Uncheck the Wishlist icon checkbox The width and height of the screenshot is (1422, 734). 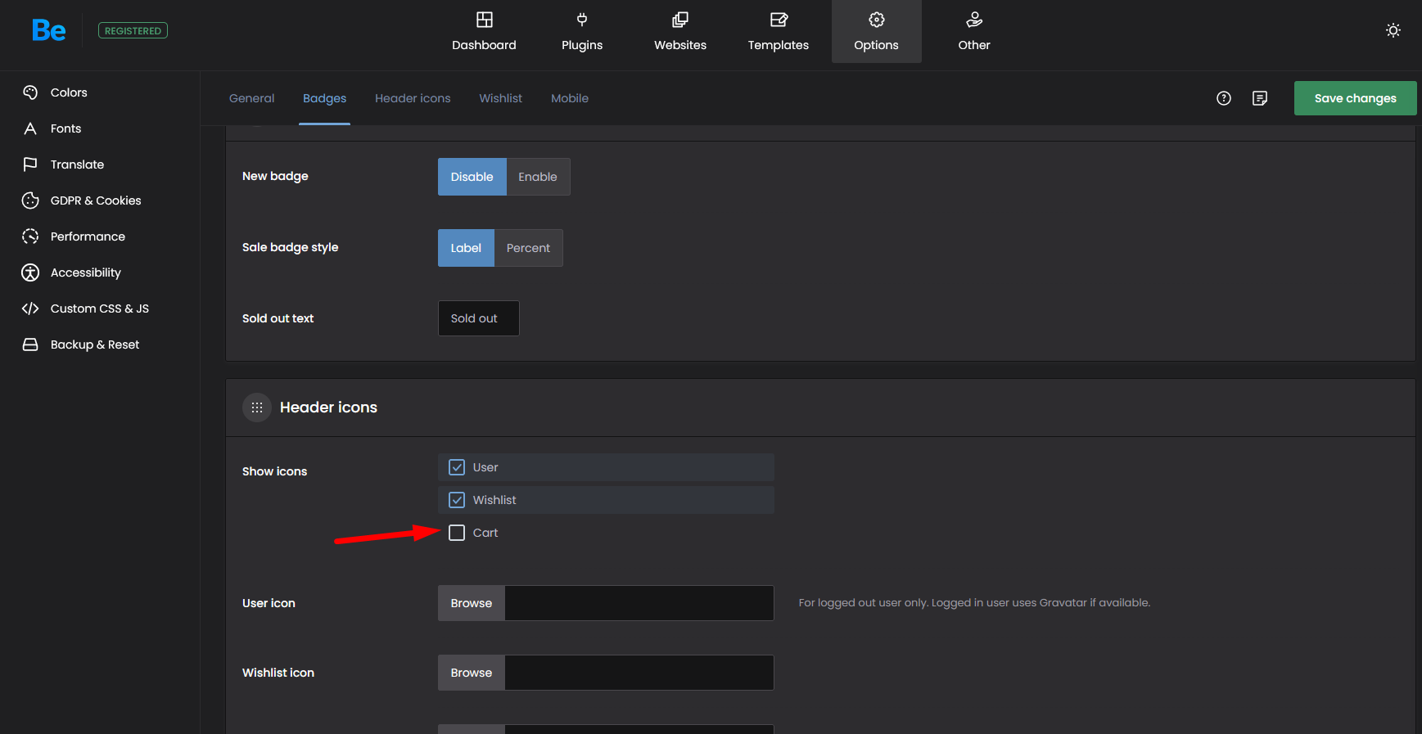point(457,500)
